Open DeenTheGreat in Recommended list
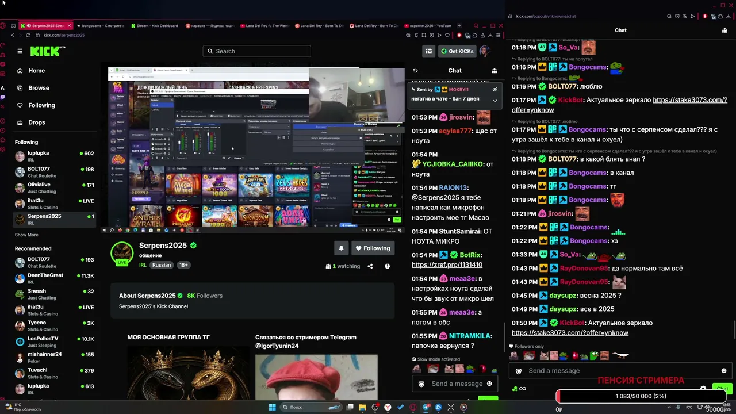Image resolution: width=736 pixels, height=414 pixels. point(55,278)
